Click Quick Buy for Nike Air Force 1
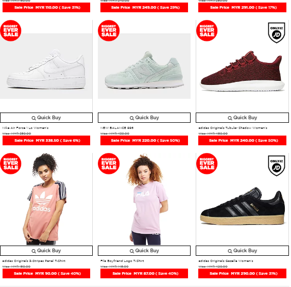Image resolution: width=291 pixels, height=287 pixels. coord(46,118)
